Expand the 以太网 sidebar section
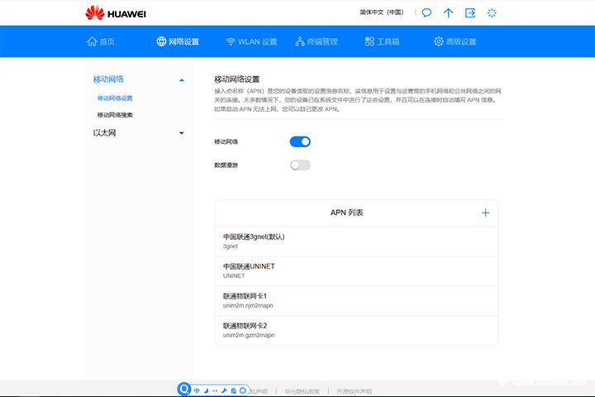 click(x=181, y=132)
